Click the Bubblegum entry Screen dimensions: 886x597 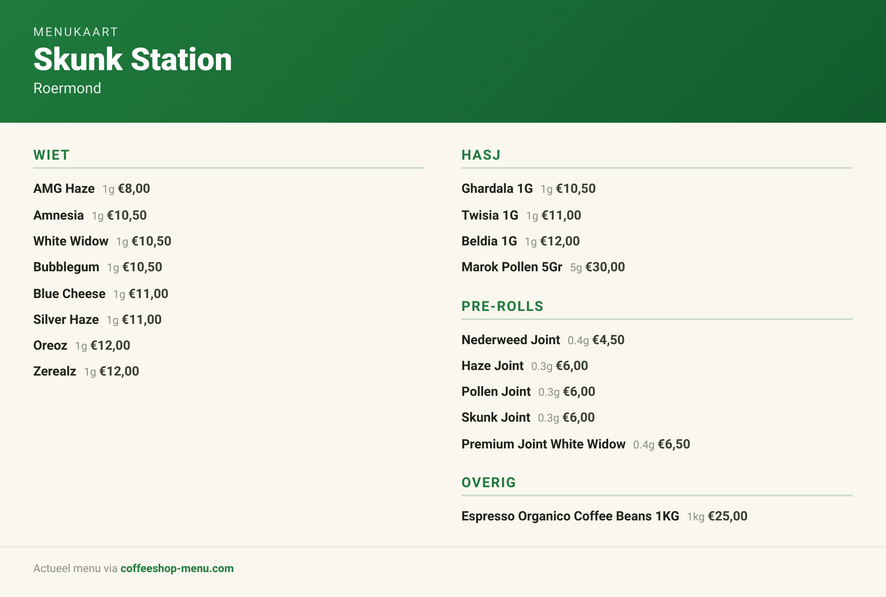pyautogui.click(x=98, y=267)
